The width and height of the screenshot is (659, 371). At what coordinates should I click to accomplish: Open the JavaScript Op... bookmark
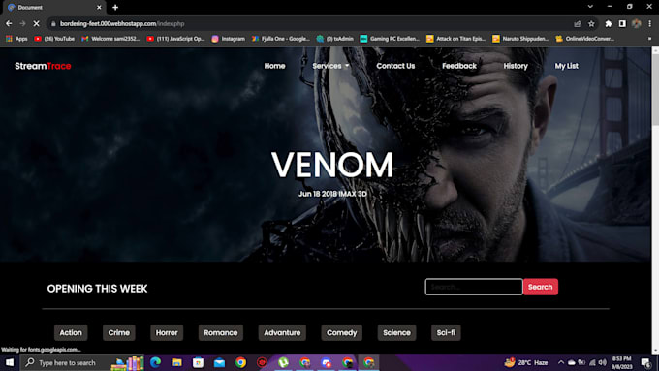175,39
